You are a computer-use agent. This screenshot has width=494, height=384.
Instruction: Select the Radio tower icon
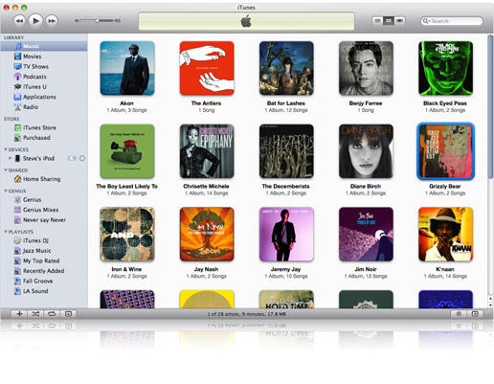[x=17, y=107]
